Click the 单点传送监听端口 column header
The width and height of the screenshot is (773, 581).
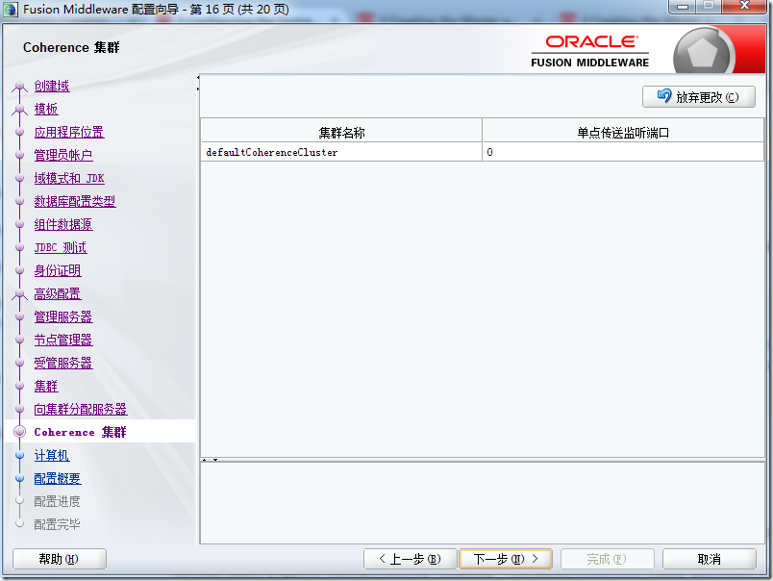pyautogui.click(x=623, y=131)
